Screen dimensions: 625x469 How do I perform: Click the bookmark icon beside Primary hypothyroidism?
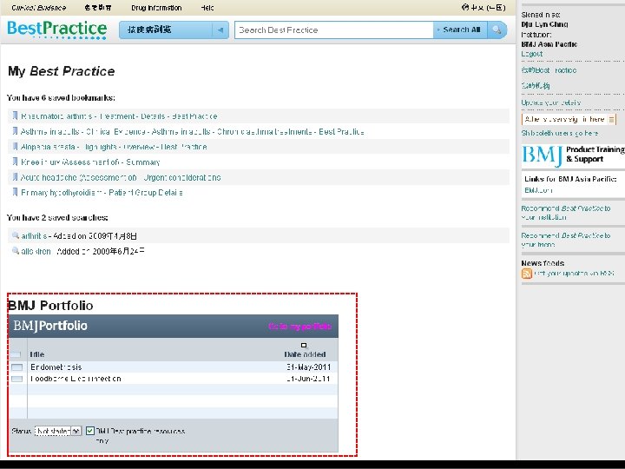[x=15, y=192]
